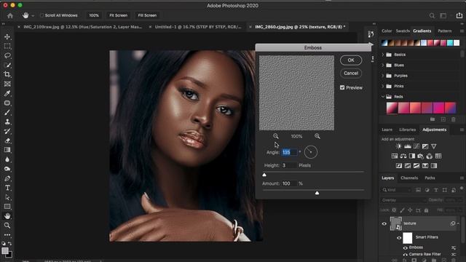Hide the Smart Filters mask
This screenshot has width=466, height=262.
(x=399, y=237)
